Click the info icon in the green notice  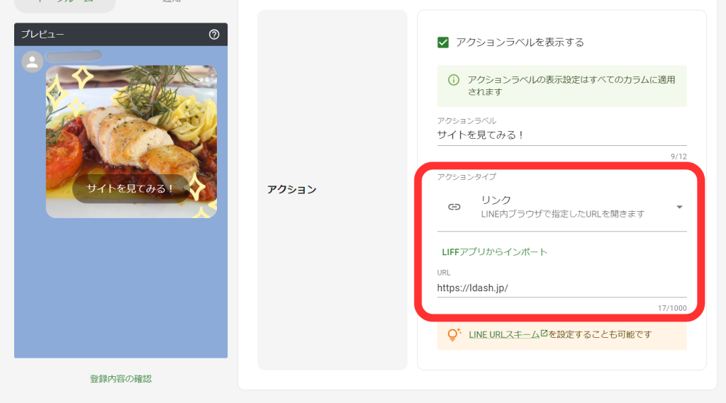(x=453, y=80)
